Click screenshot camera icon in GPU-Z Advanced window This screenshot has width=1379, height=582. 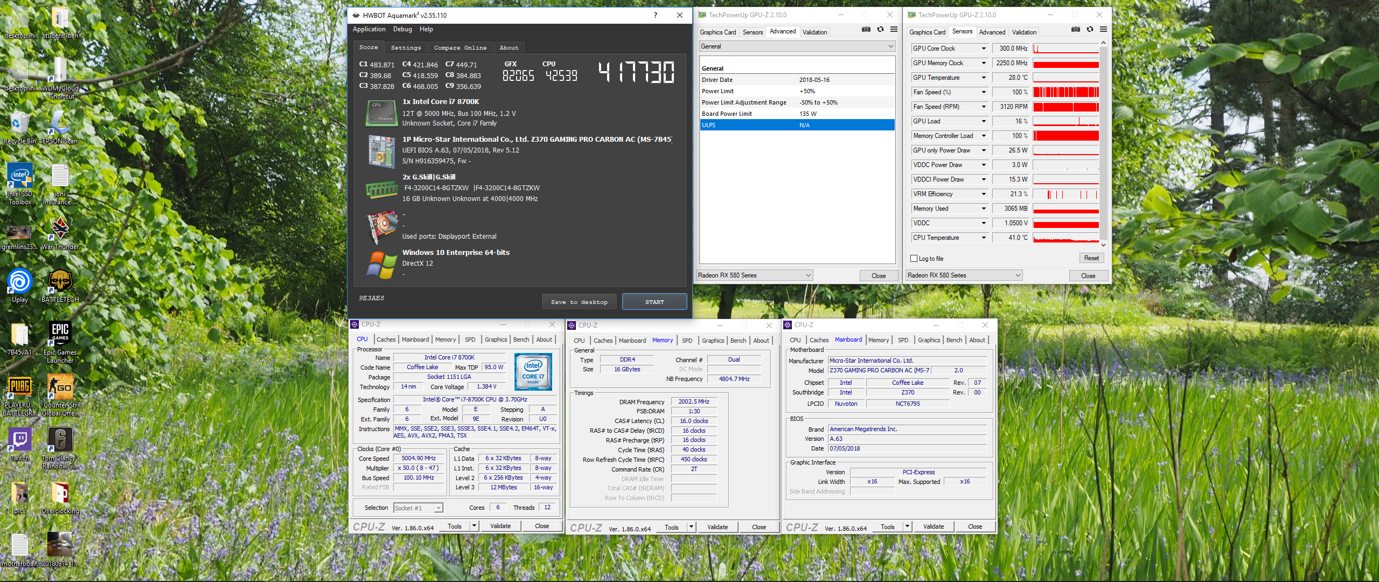click(866, 30)
